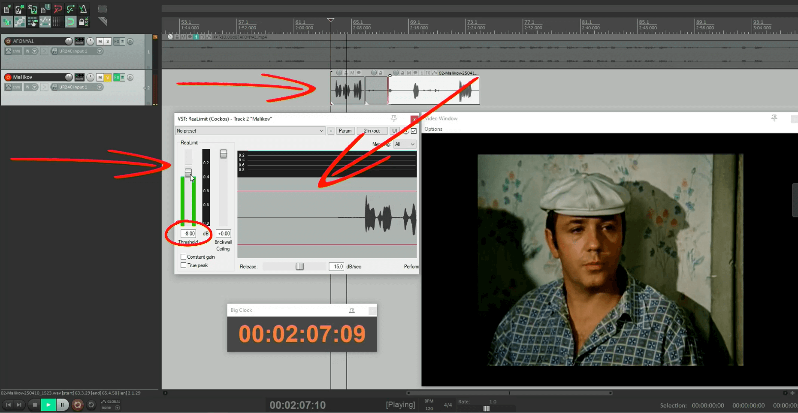Open the FX chain of AFONYA1
This screenshot has width=798, height=413.
tap(116, 41)
